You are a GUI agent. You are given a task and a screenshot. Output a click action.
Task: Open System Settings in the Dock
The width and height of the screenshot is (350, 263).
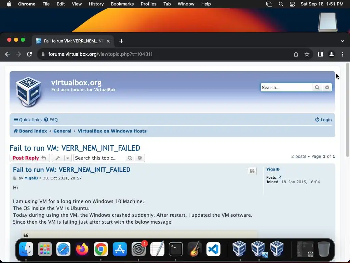[138, 249]
